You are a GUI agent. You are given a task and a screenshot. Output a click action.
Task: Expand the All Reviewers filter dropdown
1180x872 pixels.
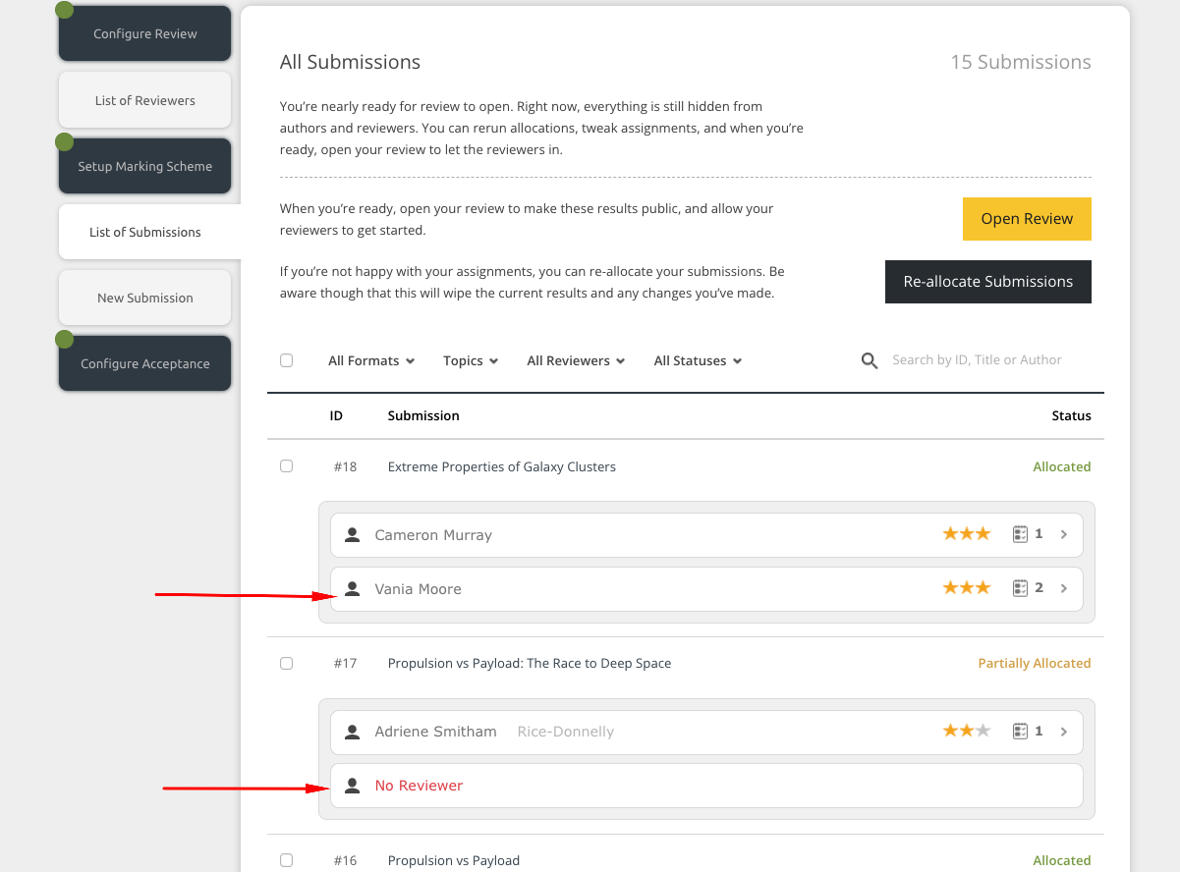[576, 360]
